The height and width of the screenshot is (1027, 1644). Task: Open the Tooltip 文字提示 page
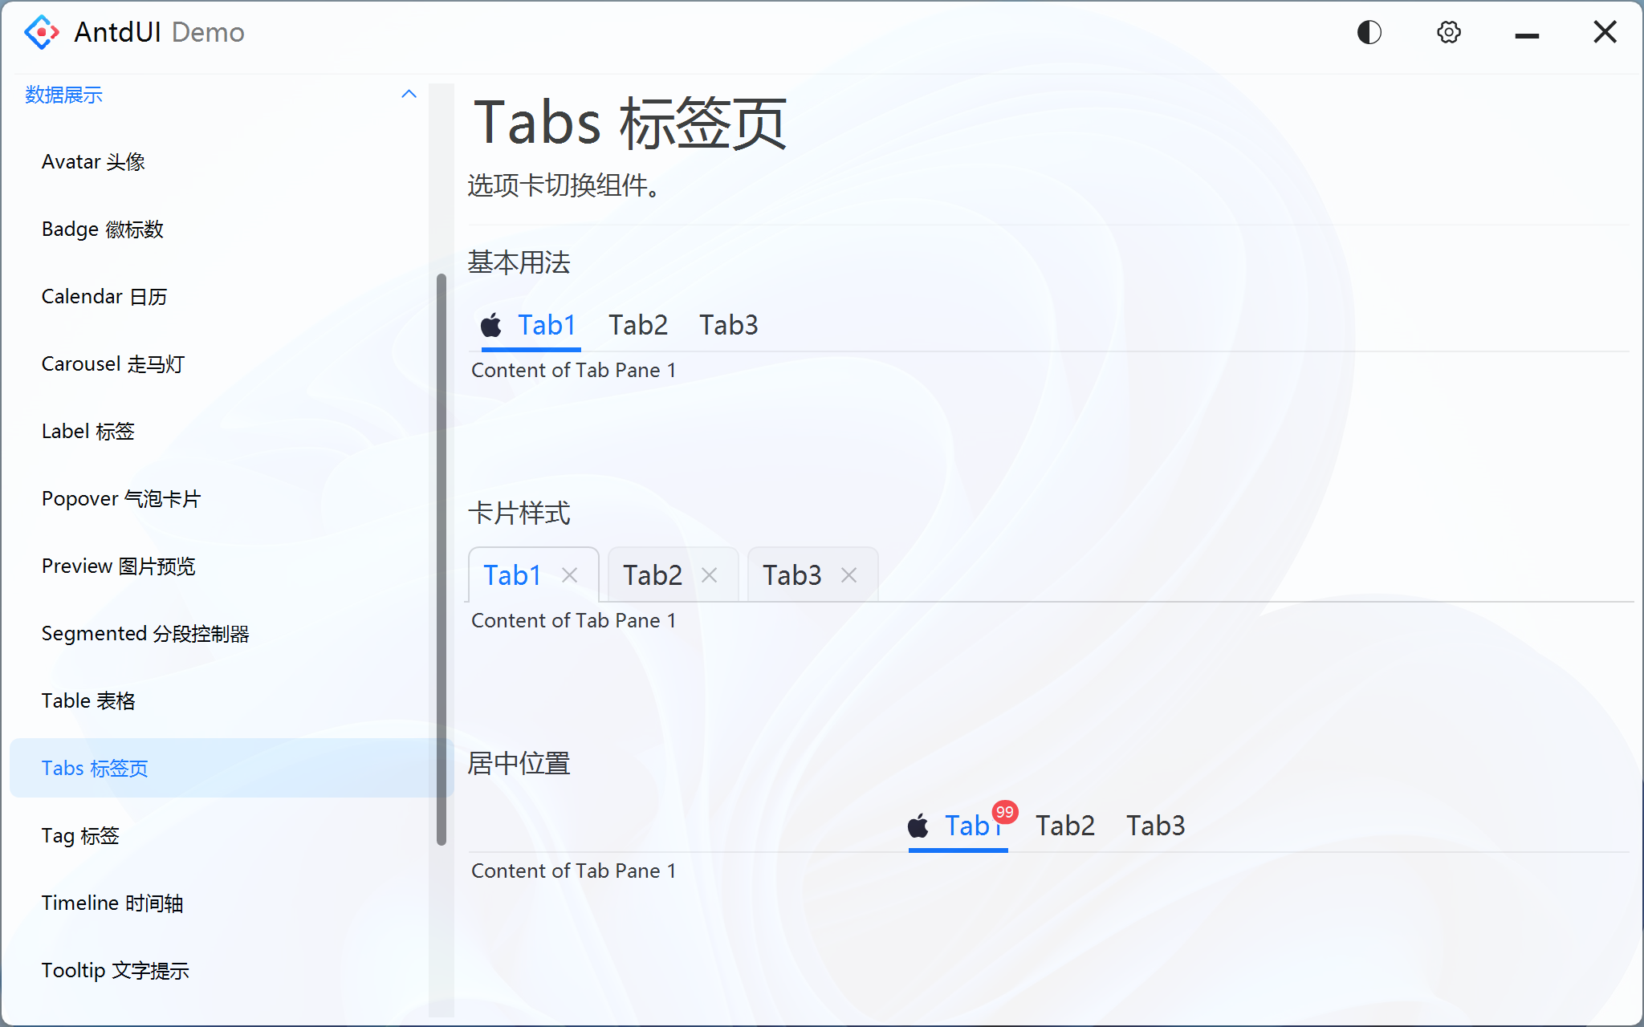pyautogui.click(x=115, y=969)
